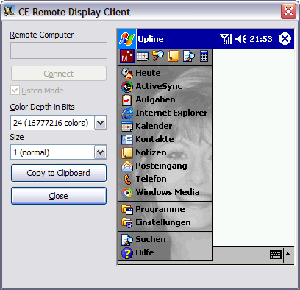Close the CE Remote Display Client window
This screenshot has width=300, height=290.
coord(288,11)
